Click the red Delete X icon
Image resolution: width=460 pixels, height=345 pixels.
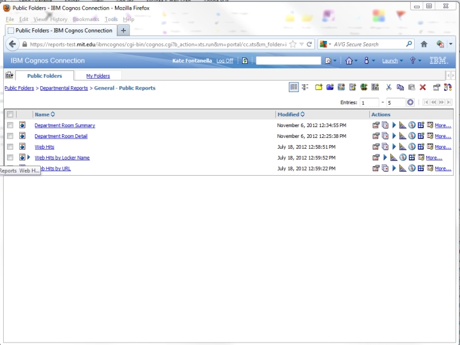[422, 88]
